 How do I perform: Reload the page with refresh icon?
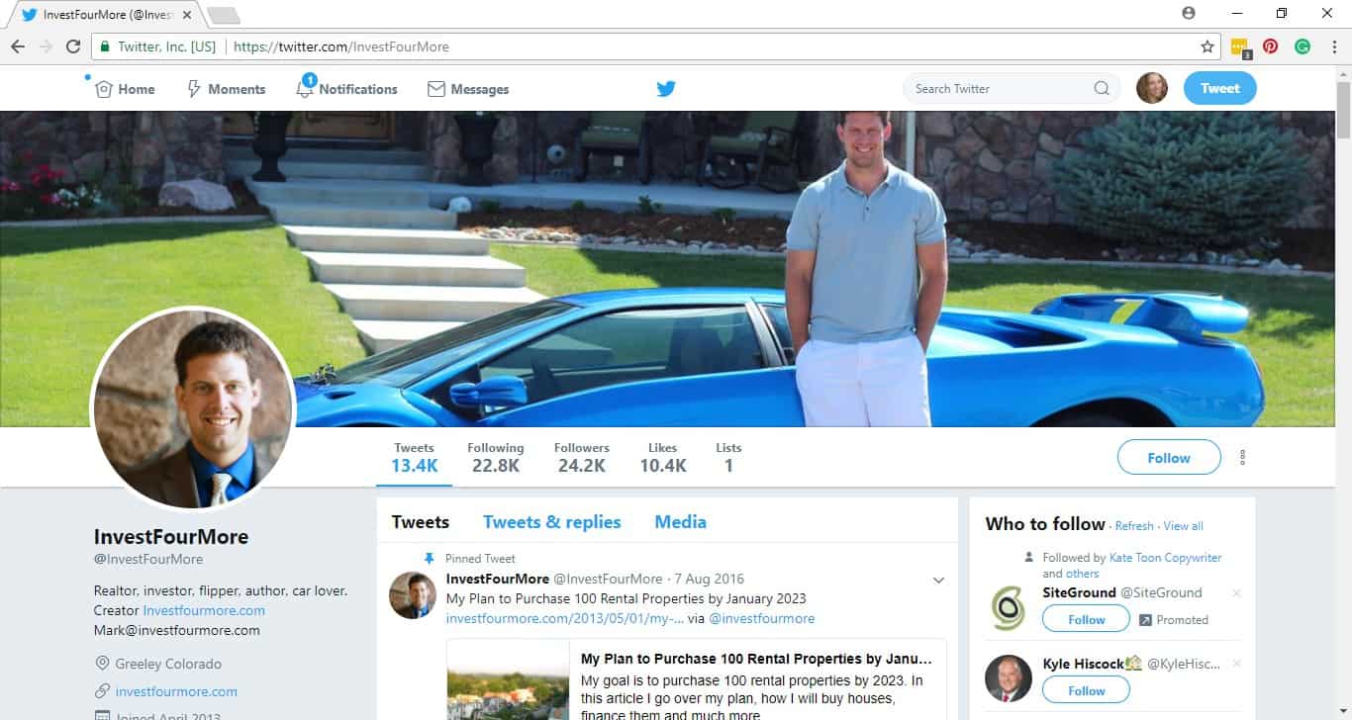[73, 46]
